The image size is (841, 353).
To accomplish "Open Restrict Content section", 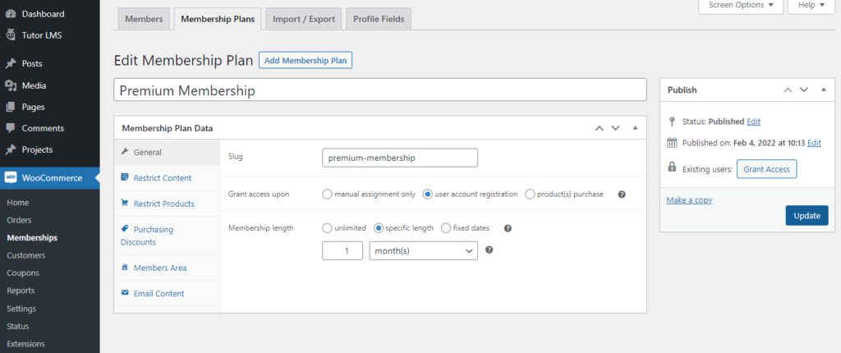I will pos(168,178).
